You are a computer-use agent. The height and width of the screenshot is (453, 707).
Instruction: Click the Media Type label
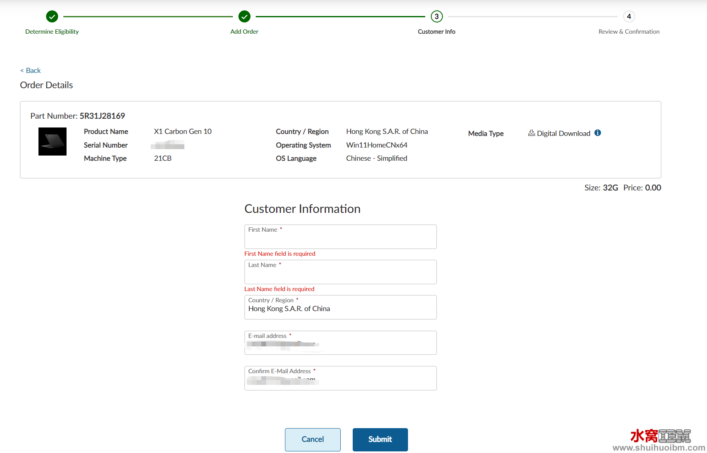coord(486,133)
